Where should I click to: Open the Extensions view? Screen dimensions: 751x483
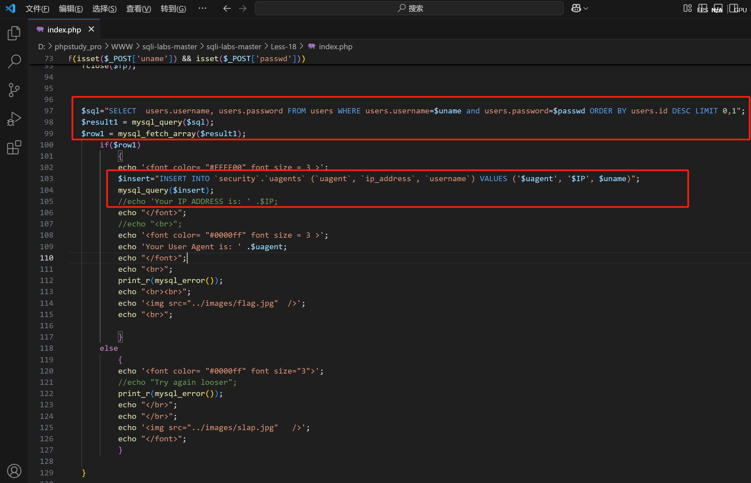pyautogui.click(x=14, y=147)
